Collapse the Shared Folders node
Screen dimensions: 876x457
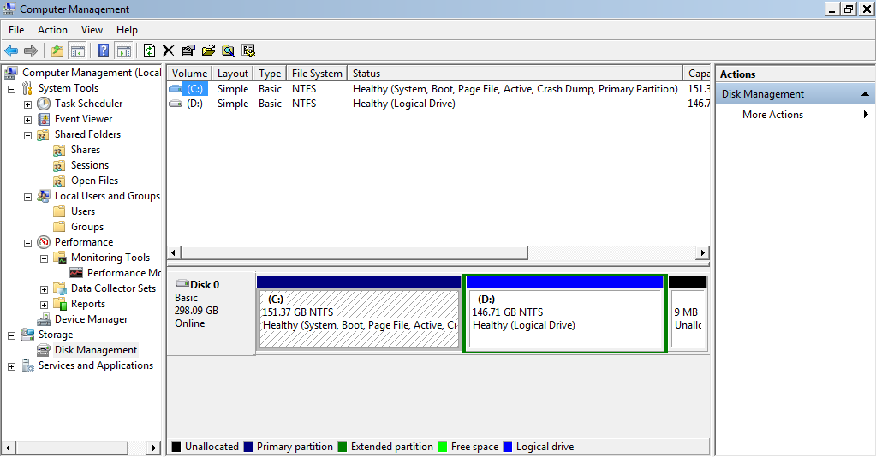pyautogui.click(x=27, y=135)
